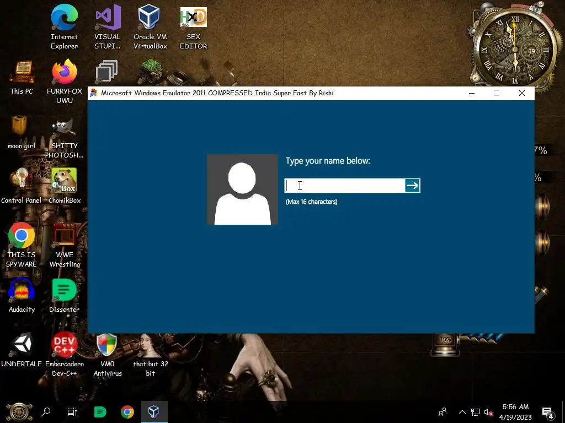Select VirtualBox taskbar button

coord(154,412)
